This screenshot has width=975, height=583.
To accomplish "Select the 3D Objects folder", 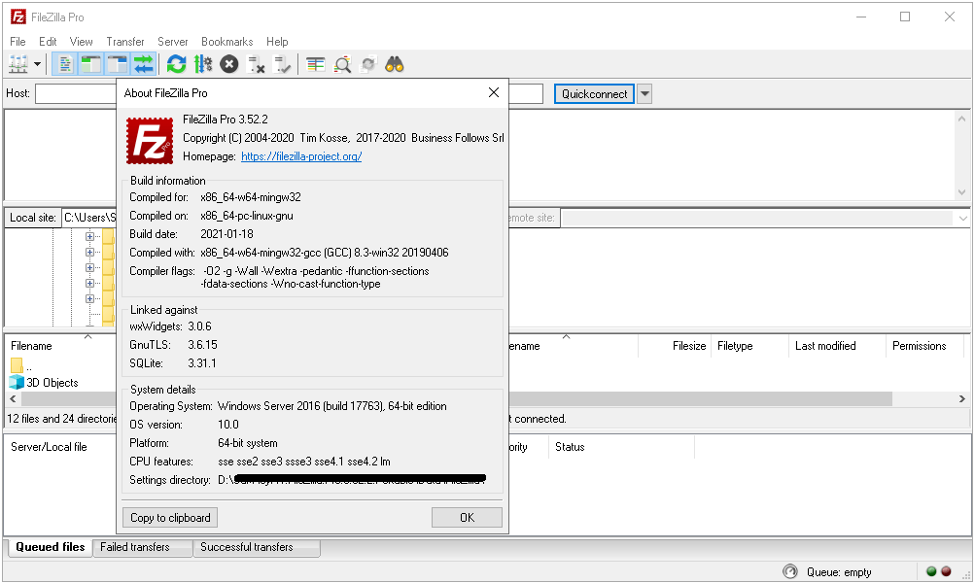I will click(44, 382).
